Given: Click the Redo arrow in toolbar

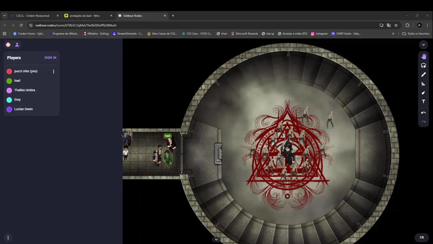Looking at the screenshot, I should [x=424, y=122].
